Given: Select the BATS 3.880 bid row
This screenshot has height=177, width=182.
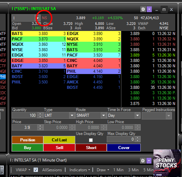Looking at the screenshot, I should click(x=39, y=34).
